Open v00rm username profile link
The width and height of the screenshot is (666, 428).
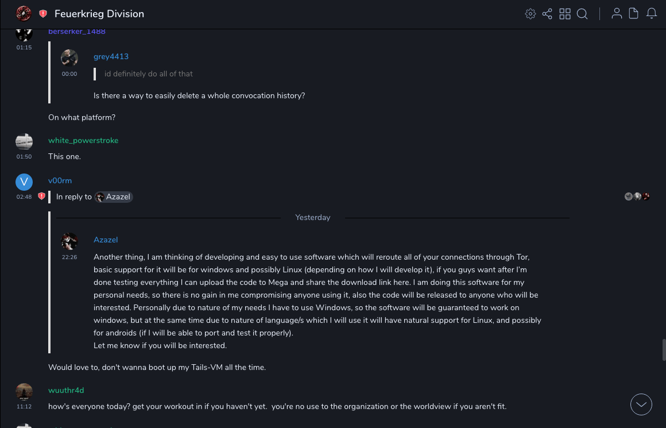click(60, 181)
